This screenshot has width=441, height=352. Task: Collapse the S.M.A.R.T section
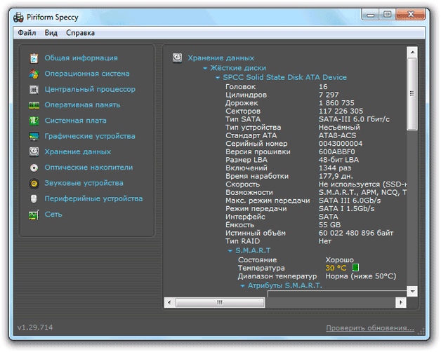(230, 250)
